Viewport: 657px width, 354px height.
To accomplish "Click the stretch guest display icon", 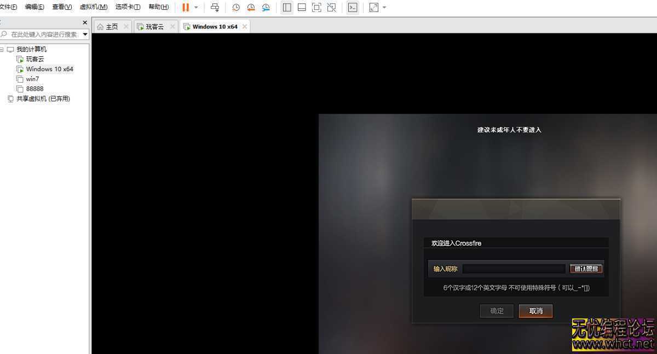I will tap(374, 8).
